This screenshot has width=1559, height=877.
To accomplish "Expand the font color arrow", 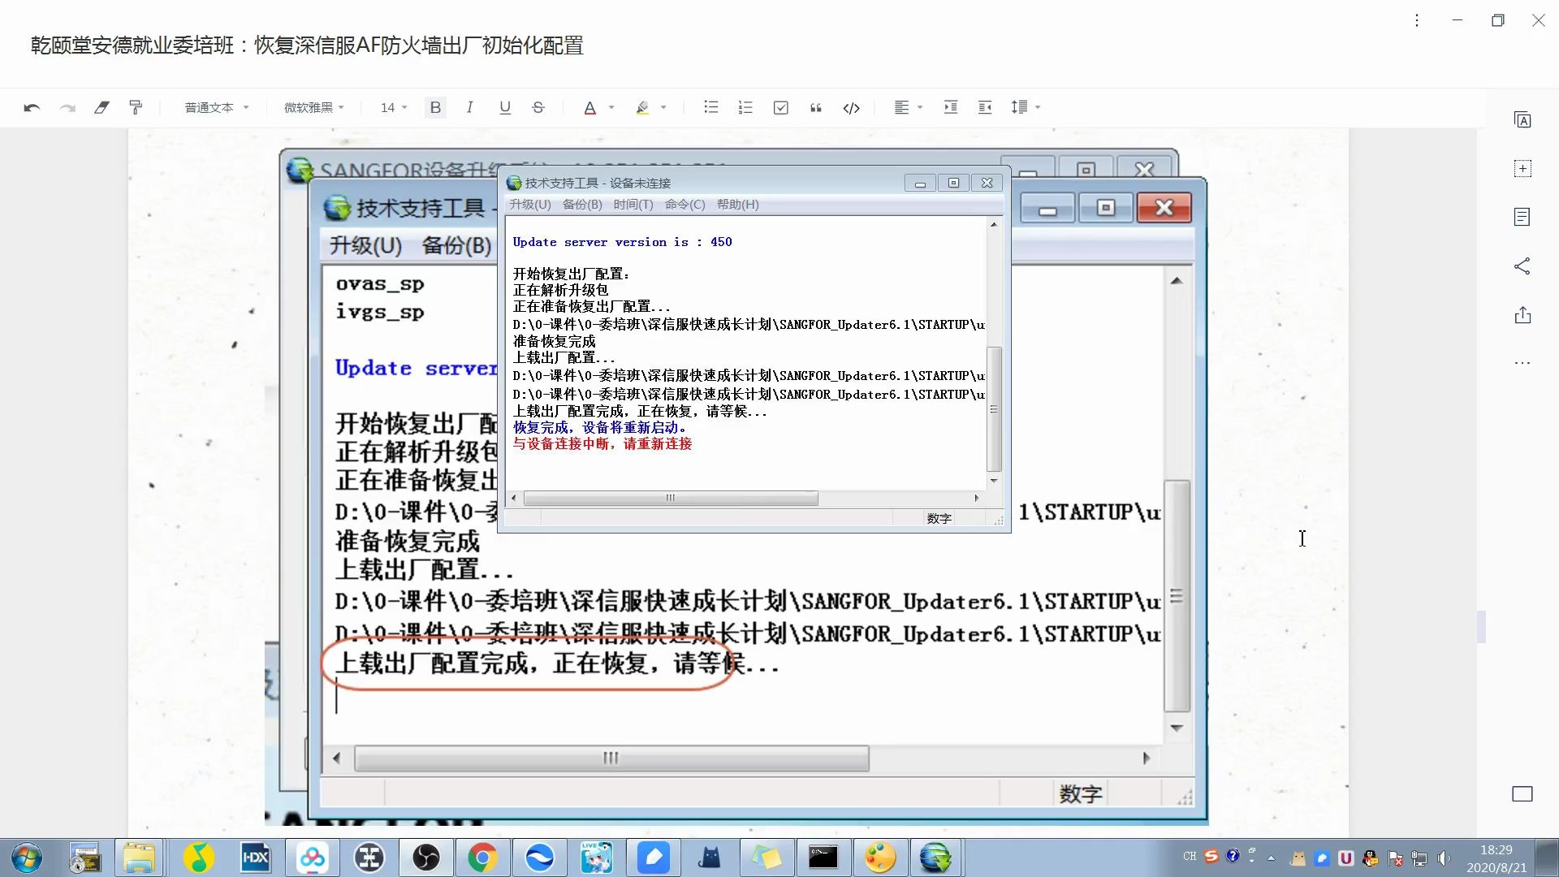I will pyautogui.click(x=611, y=107).
